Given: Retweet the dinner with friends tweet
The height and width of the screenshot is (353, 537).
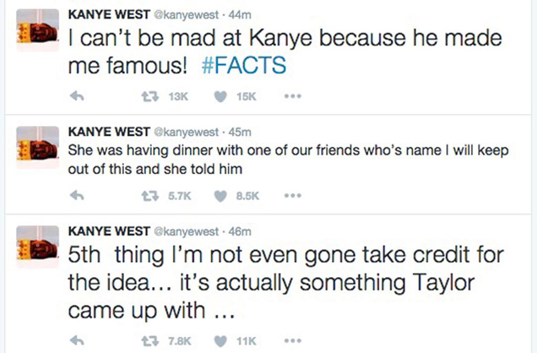Looking at the screenshot, I should point(151,195).
